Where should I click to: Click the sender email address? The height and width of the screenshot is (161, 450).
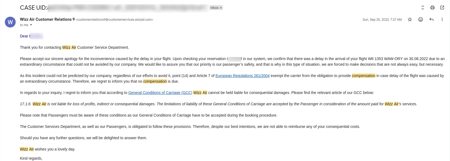point(115,20)
